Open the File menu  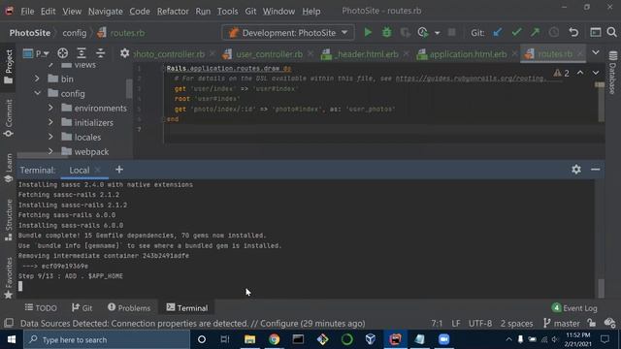click(x=27, y=11)
